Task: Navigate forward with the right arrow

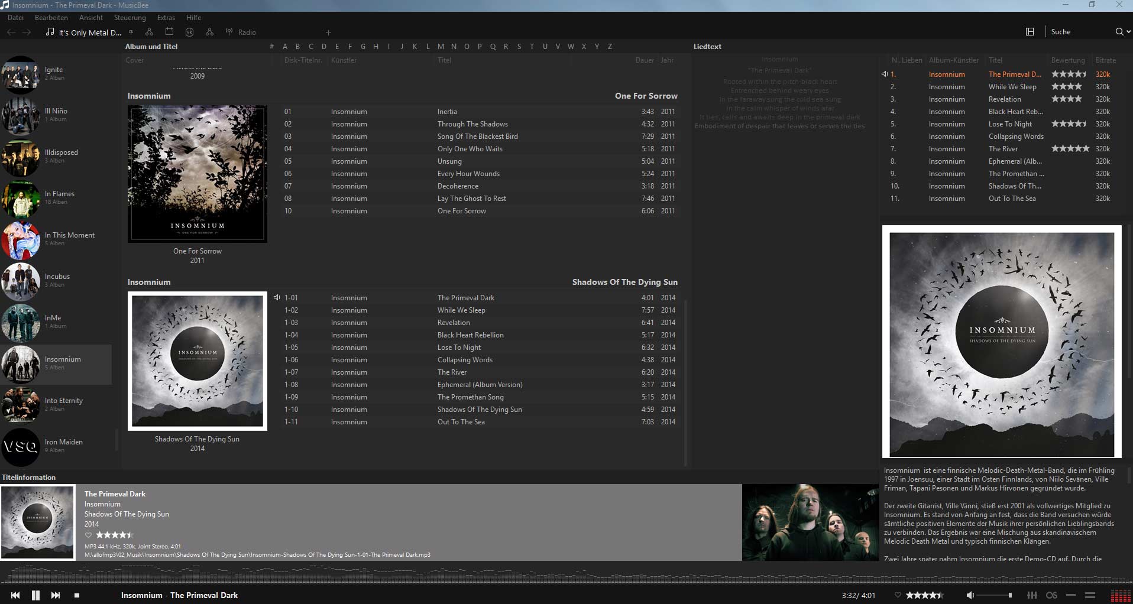Action: 27,32
